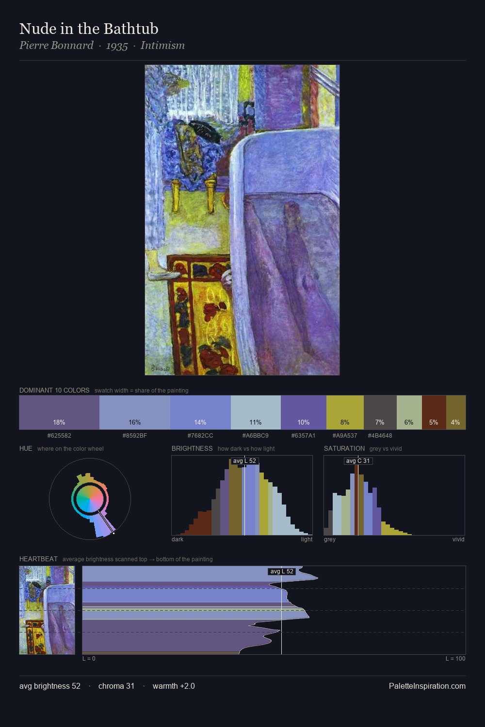Click the saturation histogram chart
Screen dimensions: 485x727
click(394, 495)
